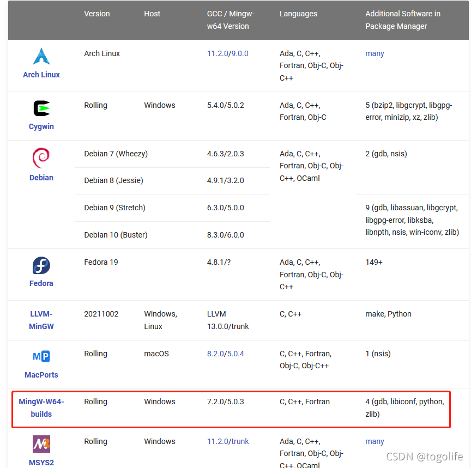This screenshot has width=471, height=468.
Task: Click the '4 (gdb, libiconf, python, zlib)' cell
Action: click(x=404, y=408)
